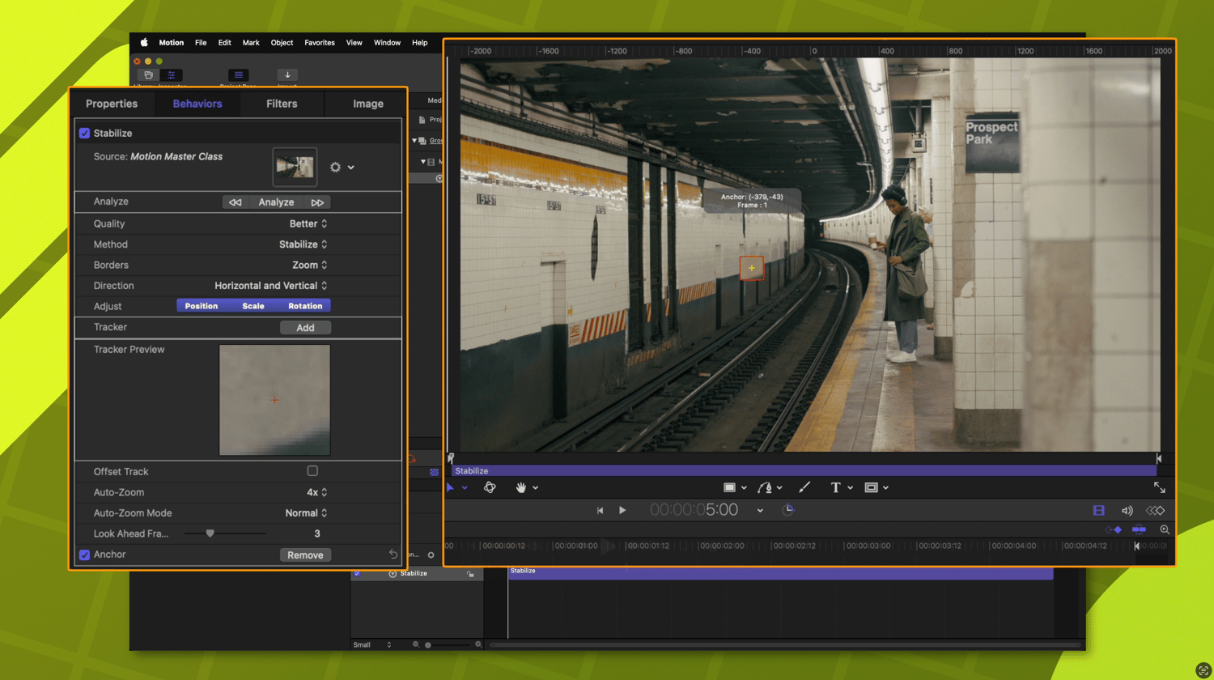Disable the Stabilize behavior checkbox
Viewport: 1214px width, 680px height.
click(x=84, y=134)
